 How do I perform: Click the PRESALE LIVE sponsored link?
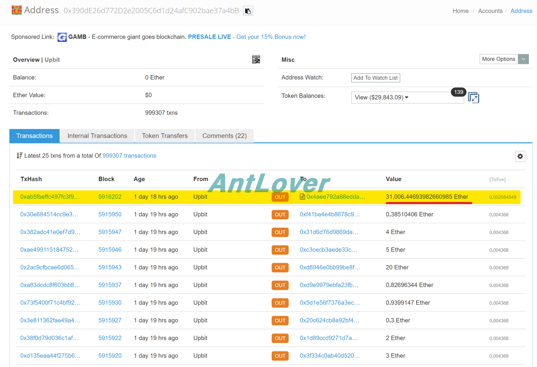pyautogui.click(x=209, y=37)
